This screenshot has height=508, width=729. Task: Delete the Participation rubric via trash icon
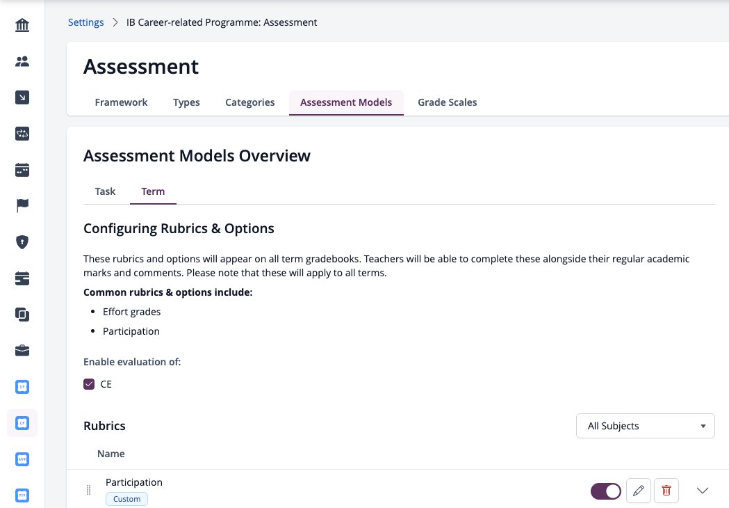click(666, 491)
